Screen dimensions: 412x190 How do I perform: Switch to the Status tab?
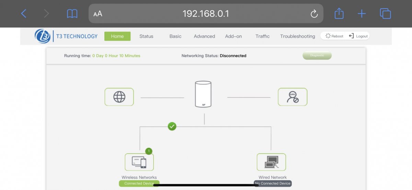(146, 36)
